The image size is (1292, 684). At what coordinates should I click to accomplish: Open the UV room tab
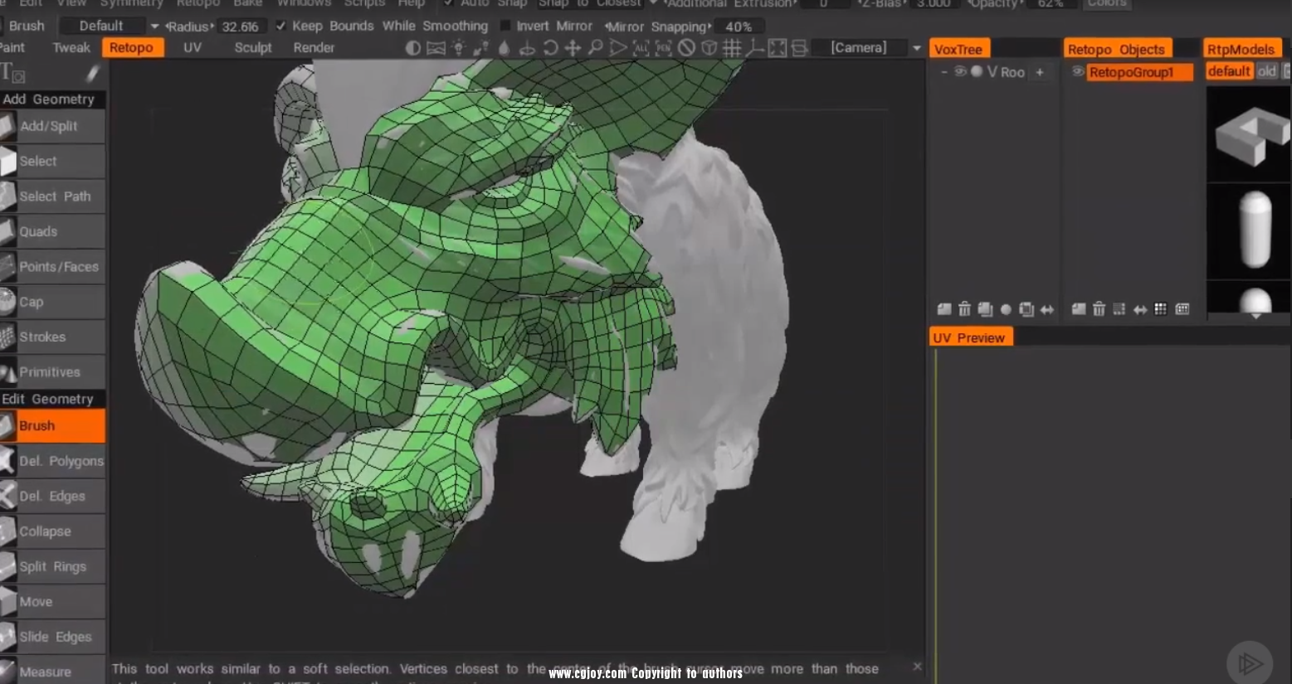193,48
